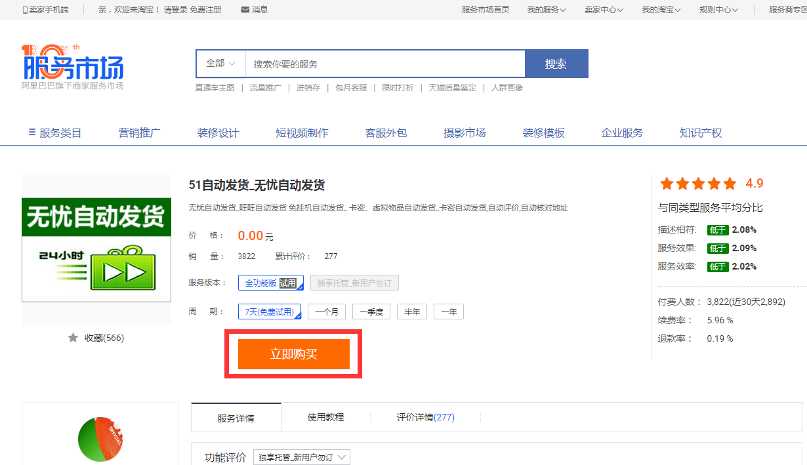
Task: Click the rating score 4.9
Action: (755, 184)
